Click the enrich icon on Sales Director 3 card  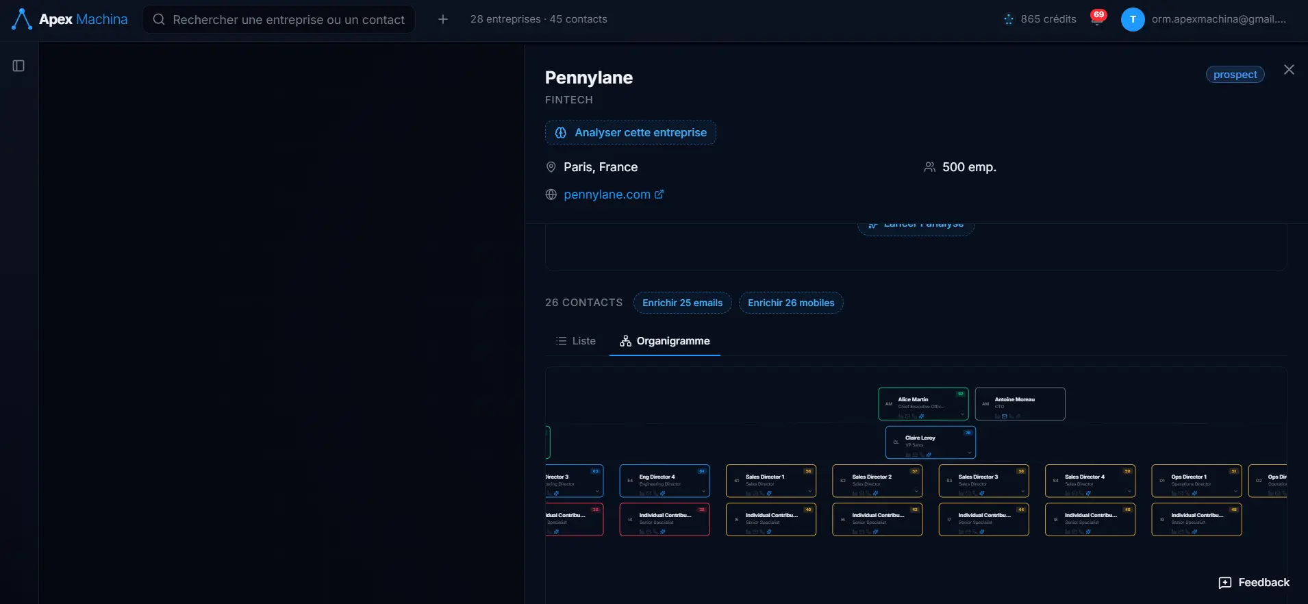tap(982, 493)
